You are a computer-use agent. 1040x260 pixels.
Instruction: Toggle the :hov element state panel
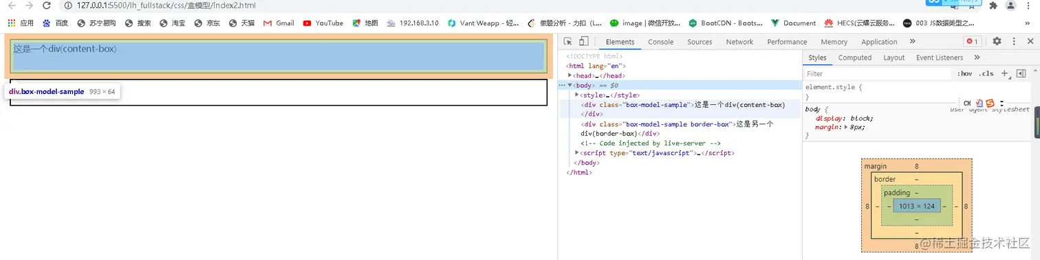(x=964, y=73)
